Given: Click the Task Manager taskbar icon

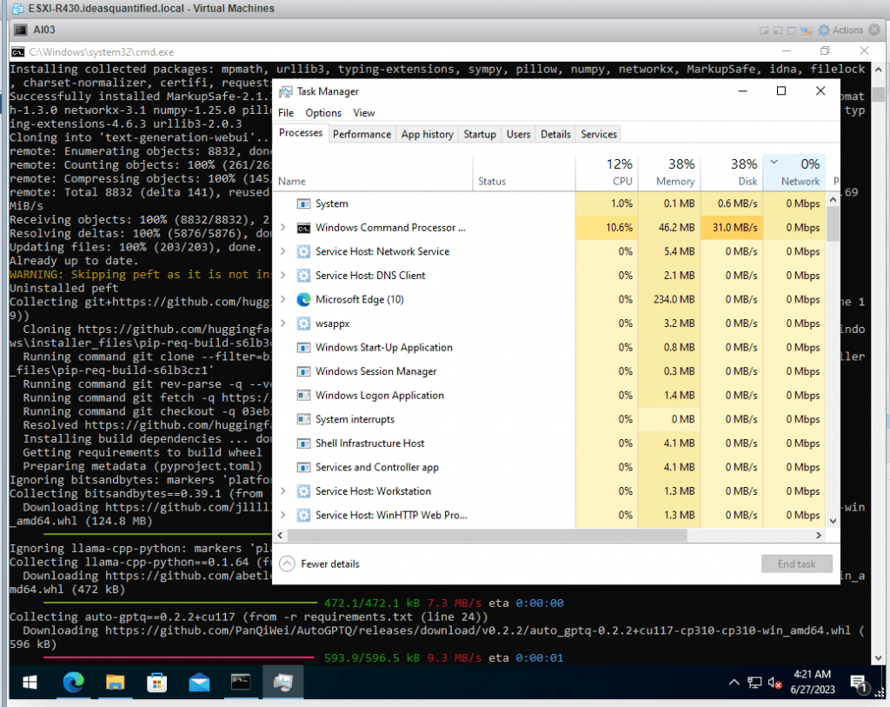Looking at the screenshot, I should point(282,682).
